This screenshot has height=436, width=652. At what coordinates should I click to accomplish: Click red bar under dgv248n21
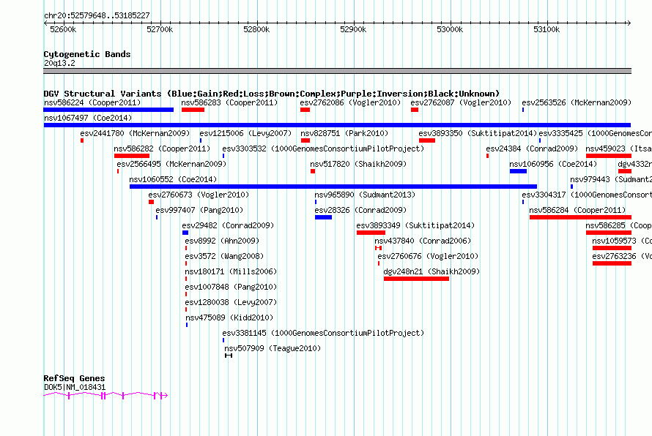416,279
